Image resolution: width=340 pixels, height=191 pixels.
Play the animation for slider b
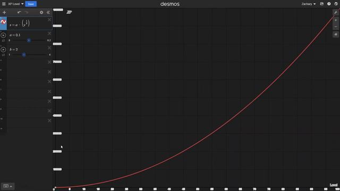(x=3, y=49)
